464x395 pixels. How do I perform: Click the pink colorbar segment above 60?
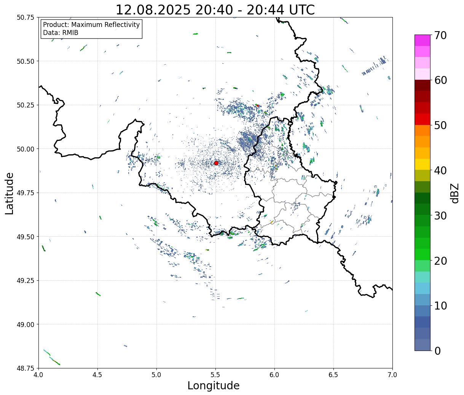tap(423, 74)
